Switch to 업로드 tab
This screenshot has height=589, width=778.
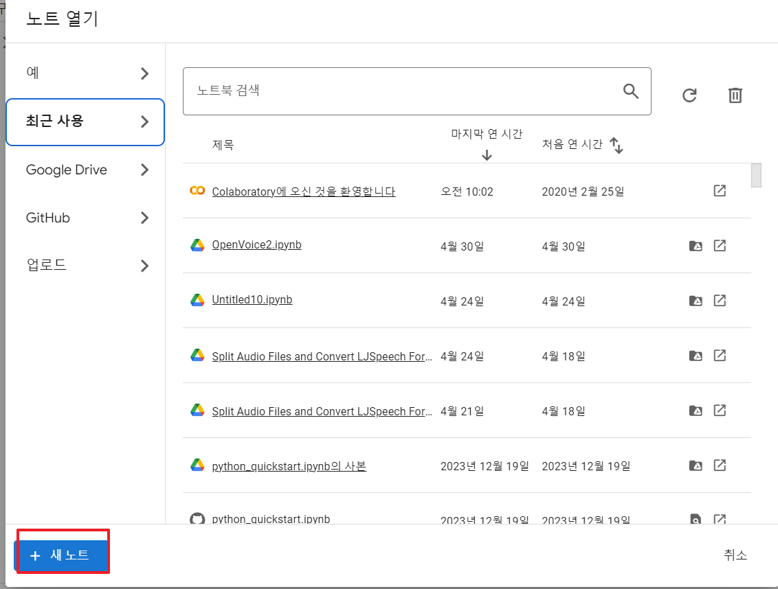[x=85, y=266]
